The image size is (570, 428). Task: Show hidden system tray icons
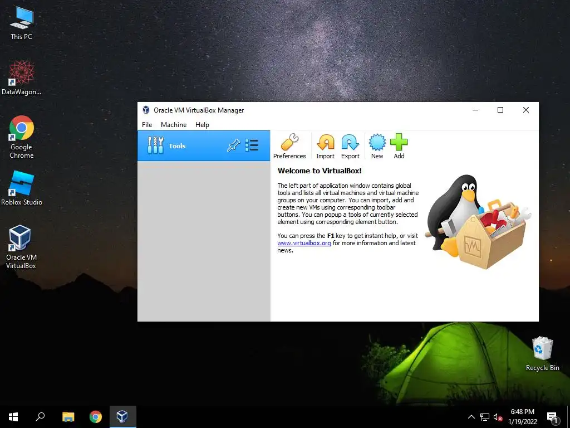(471, 417)
